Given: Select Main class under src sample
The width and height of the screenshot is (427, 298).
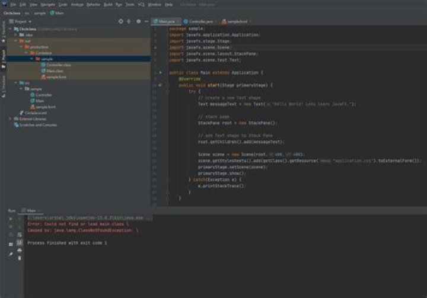Looking at the screenshot, I should click(37, 101).
